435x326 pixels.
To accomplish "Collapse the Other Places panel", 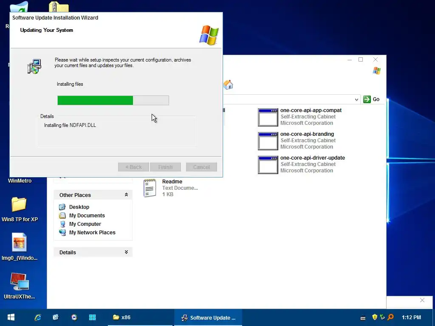I will [x=126, y=194].
